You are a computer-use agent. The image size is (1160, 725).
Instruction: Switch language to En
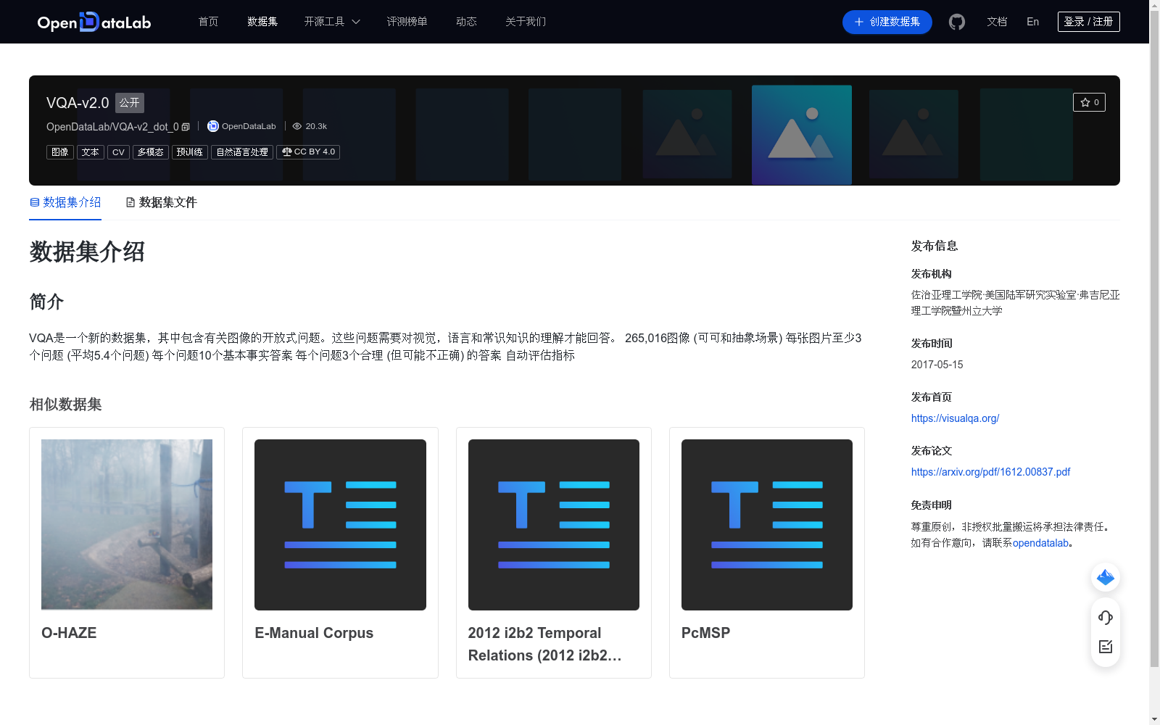pos(1032,22)
